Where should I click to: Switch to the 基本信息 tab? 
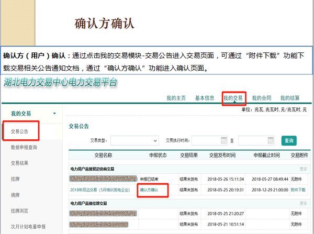tap(205, 98)
